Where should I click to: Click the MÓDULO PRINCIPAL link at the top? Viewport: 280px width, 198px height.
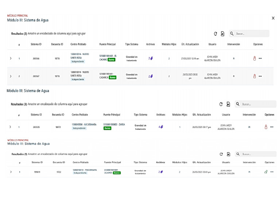click(x=17, y=16)
